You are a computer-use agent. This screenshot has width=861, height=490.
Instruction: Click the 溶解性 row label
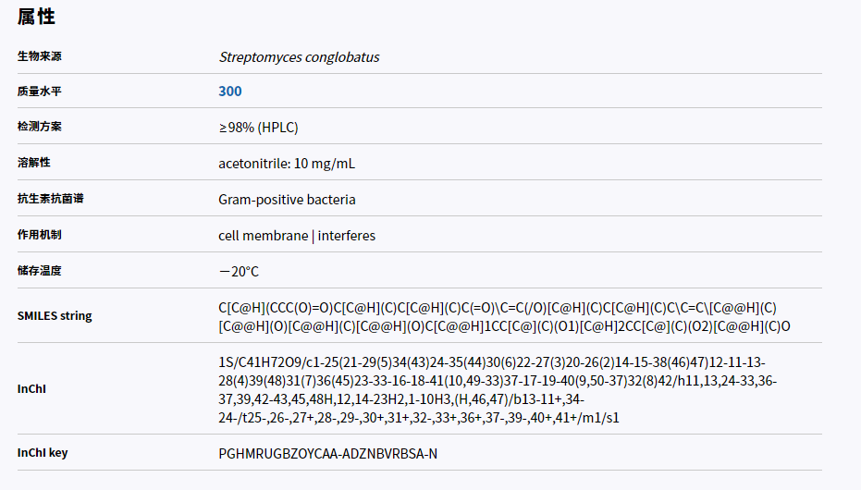tap(34, 163)
